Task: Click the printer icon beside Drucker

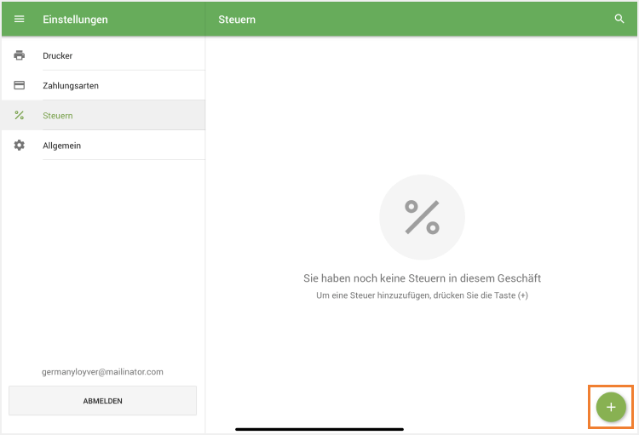Action: point(20,55)
